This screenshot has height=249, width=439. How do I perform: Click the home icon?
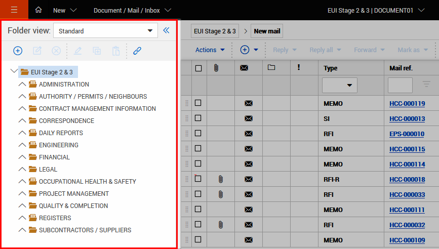coord(39,10)
